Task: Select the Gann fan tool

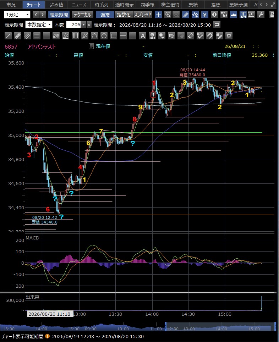Action: [85, 36]
